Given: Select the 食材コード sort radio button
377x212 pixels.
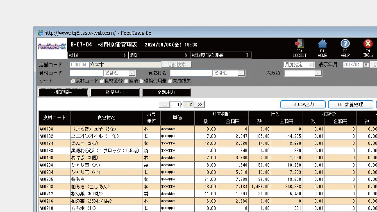Looking at the screenshot, I should (73, 81).
